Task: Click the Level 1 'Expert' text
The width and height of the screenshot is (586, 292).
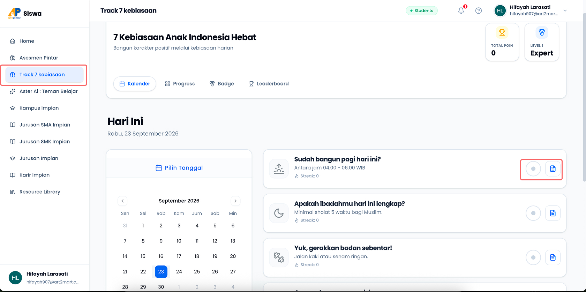Action: click(x=542, y=53)
